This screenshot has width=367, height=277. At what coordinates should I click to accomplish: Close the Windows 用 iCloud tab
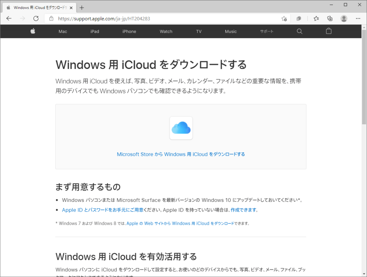point(71,8)
